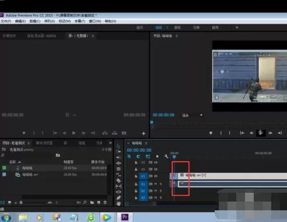Select the Razor tool
The width and height of the screenshot is (287, 222).
coord(118,181)
